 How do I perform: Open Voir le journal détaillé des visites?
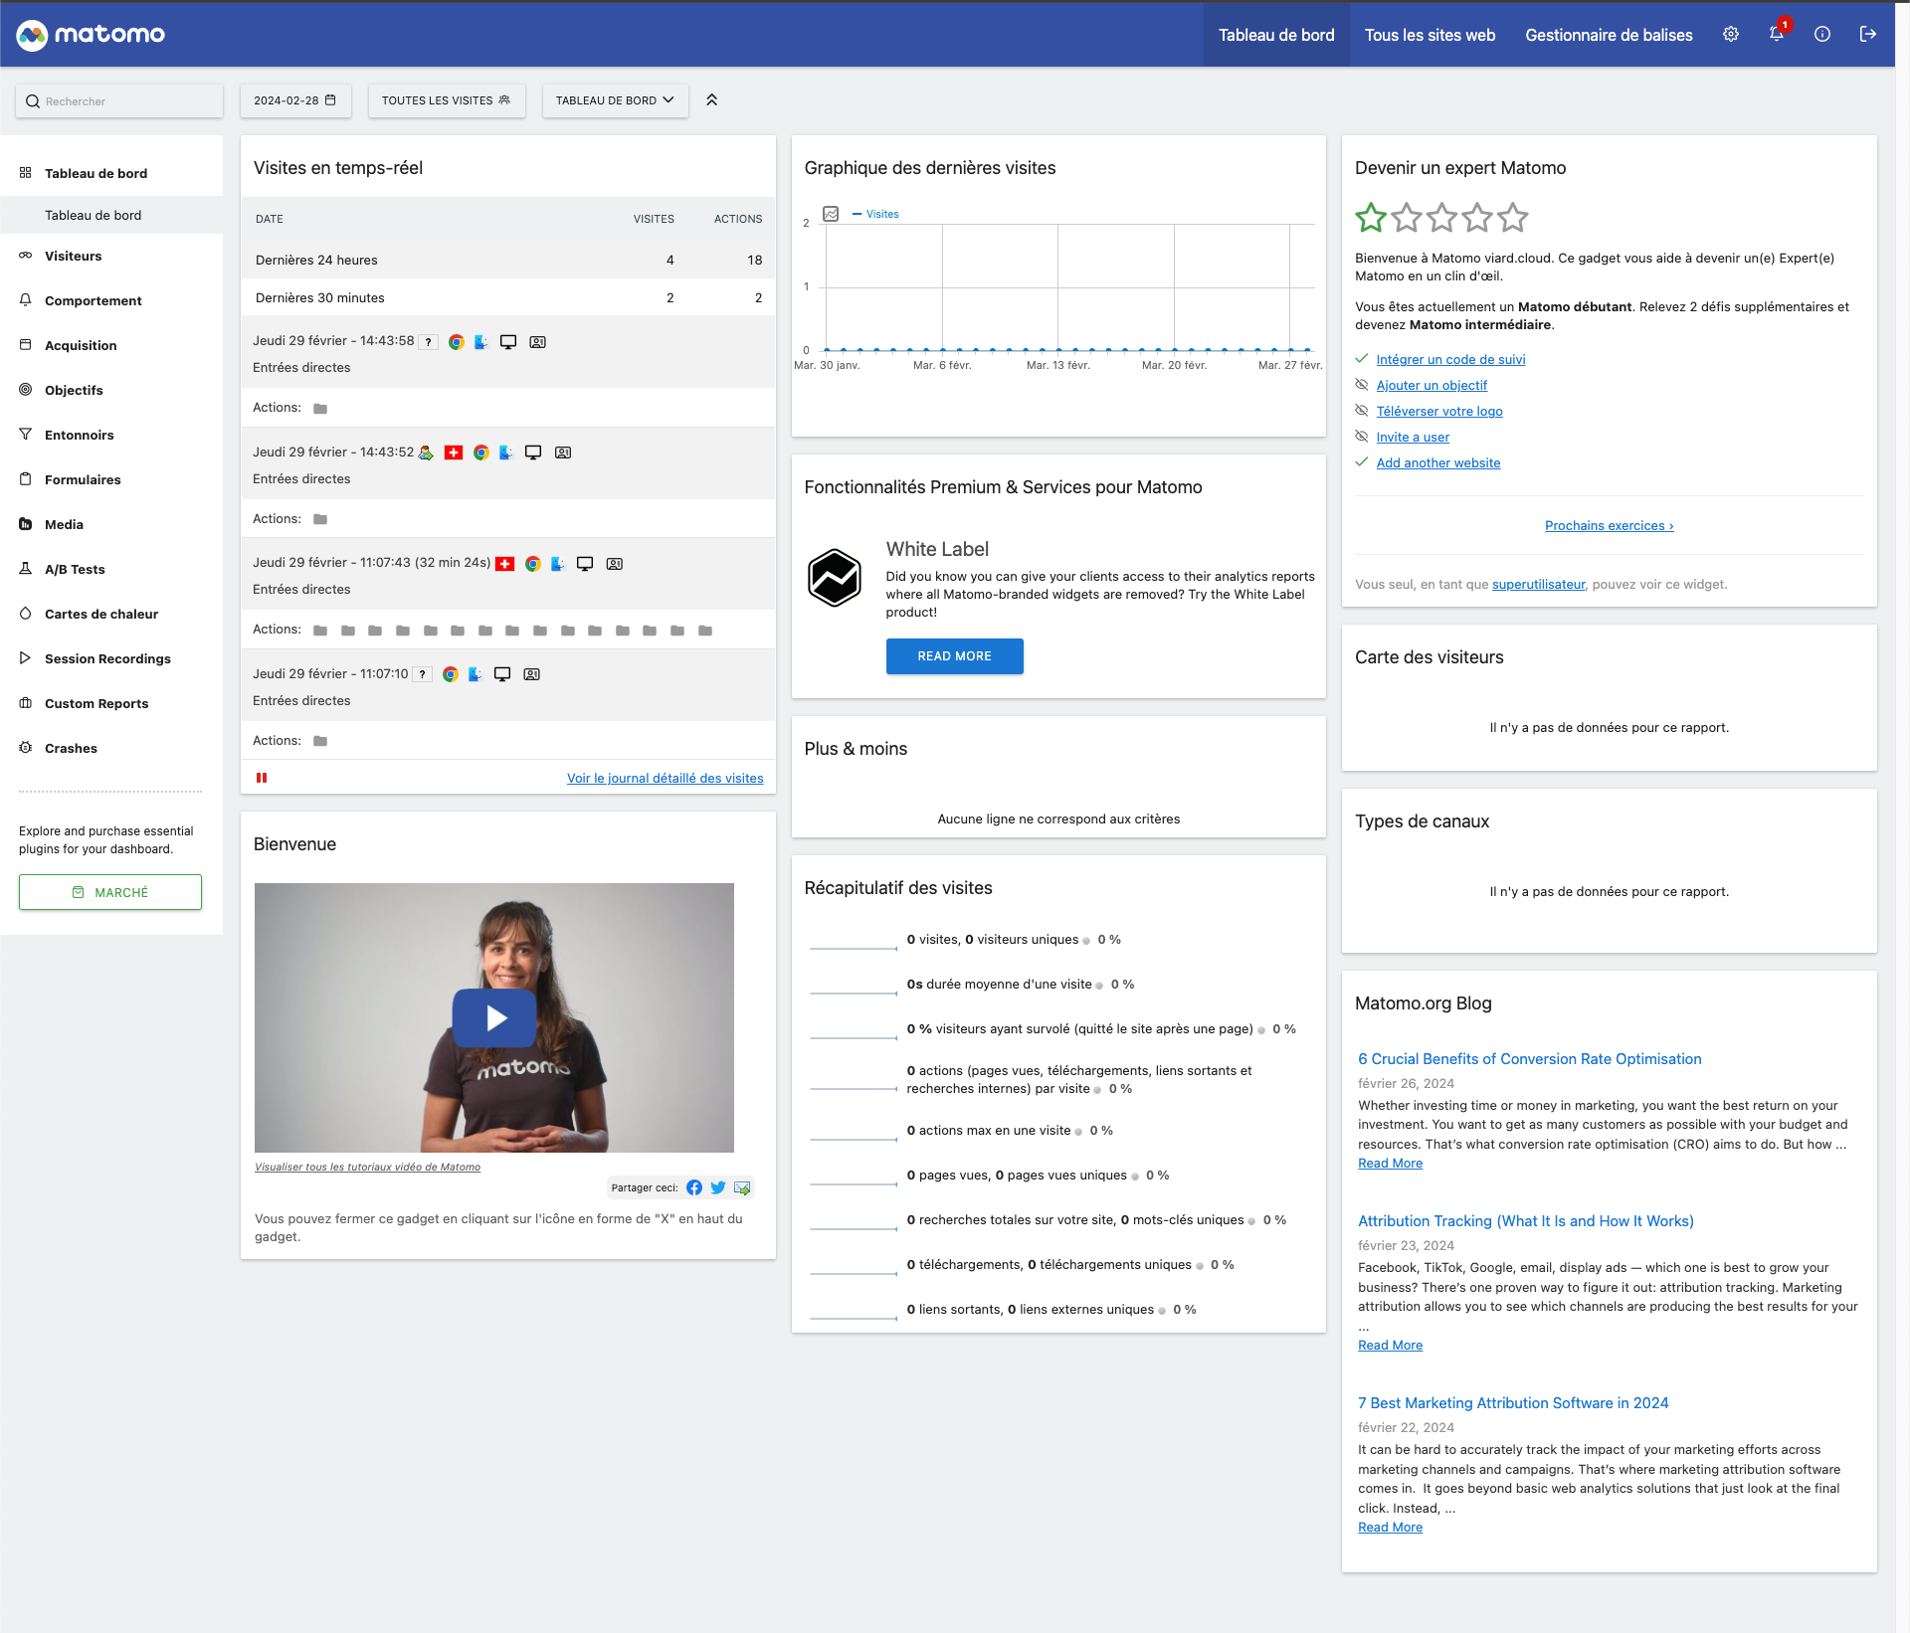coord(665,778)
